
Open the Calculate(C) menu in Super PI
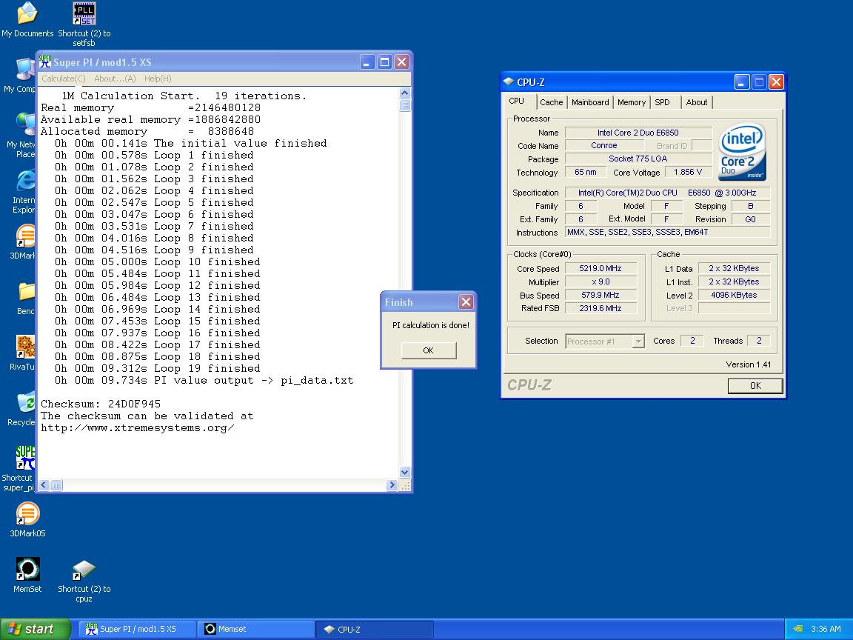click(x=64, y=79)
